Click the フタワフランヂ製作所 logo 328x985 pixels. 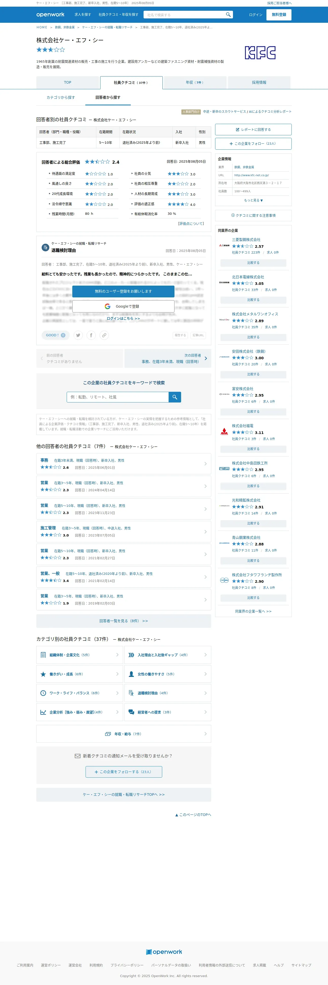224,580
